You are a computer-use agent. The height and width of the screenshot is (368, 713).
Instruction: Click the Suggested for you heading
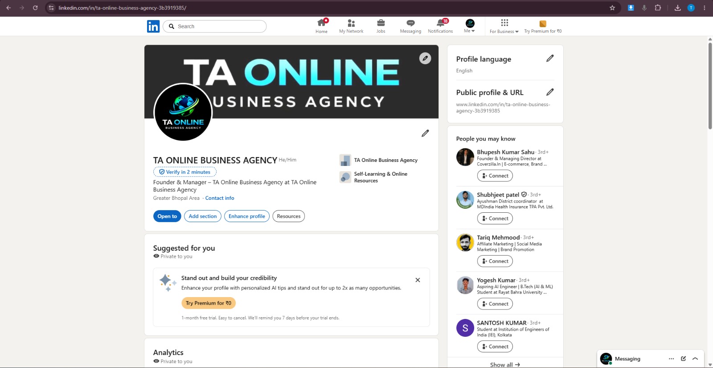[x=184, y=248]
